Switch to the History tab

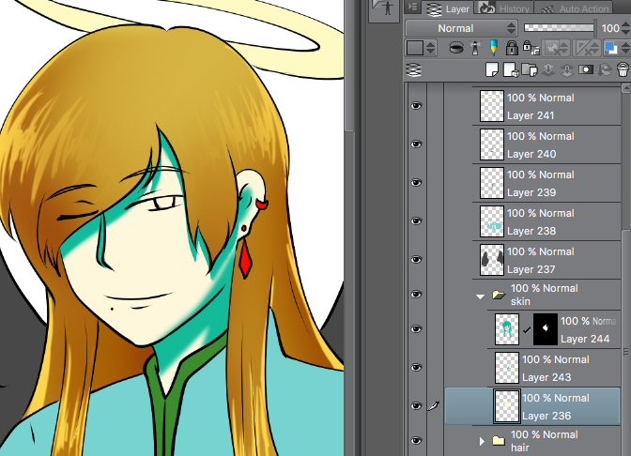pos(506,8)
